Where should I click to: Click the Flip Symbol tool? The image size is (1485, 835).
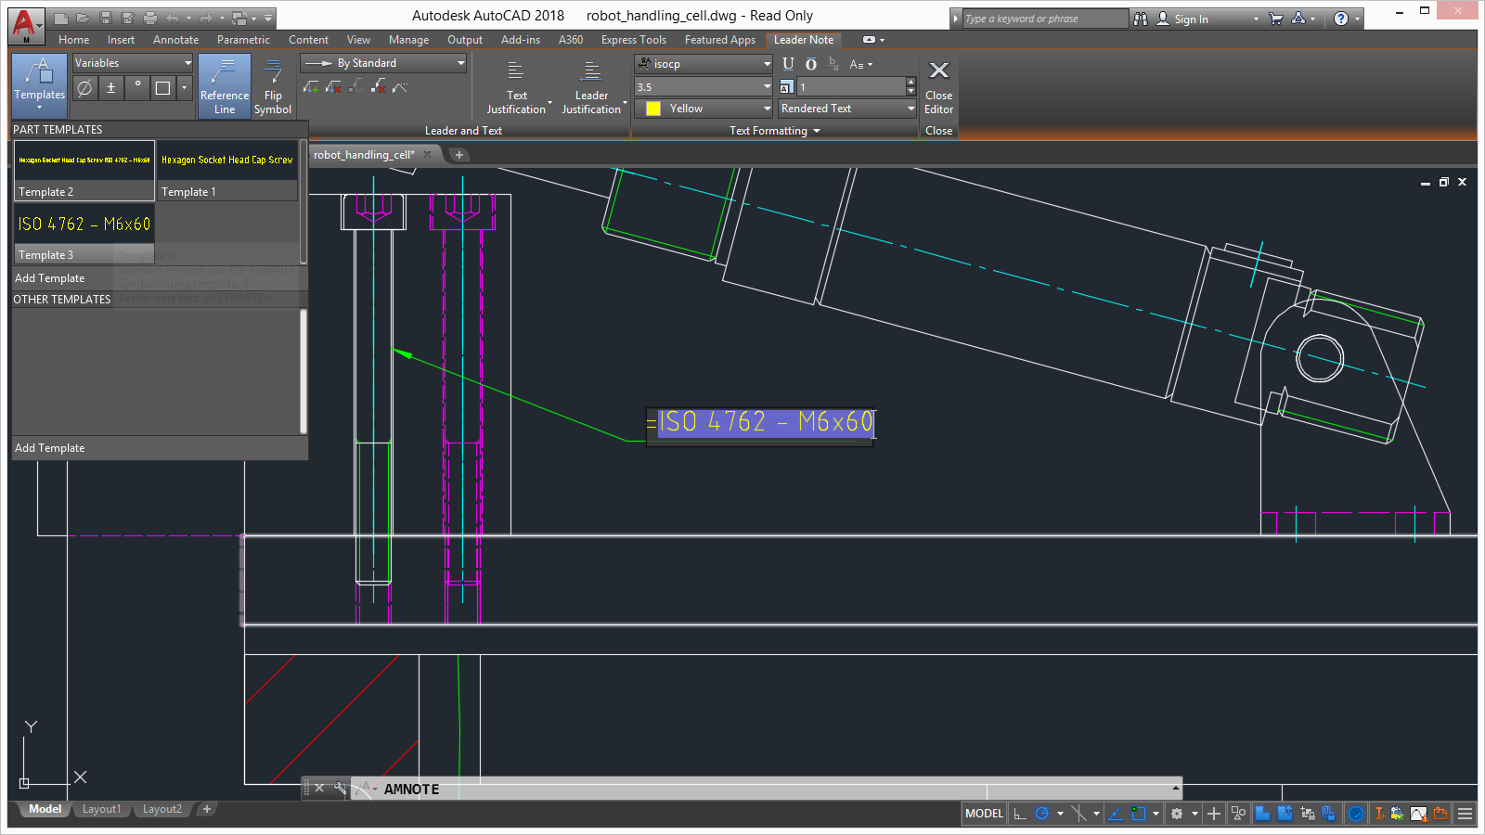(x=272, y=86)
